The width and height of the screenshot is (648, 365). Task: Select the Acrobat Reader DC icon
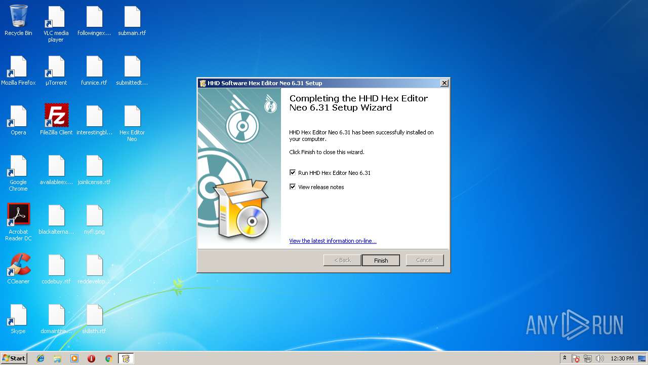18,222
